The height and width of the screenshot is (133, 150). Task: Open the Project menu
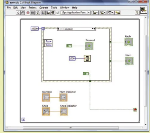33,8
